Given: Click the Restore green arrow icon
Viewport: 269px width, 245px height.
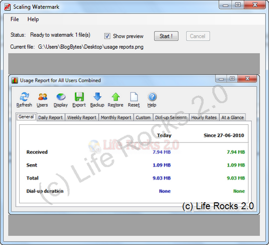Looking at the screenshot, I should (x=116, y=97).
